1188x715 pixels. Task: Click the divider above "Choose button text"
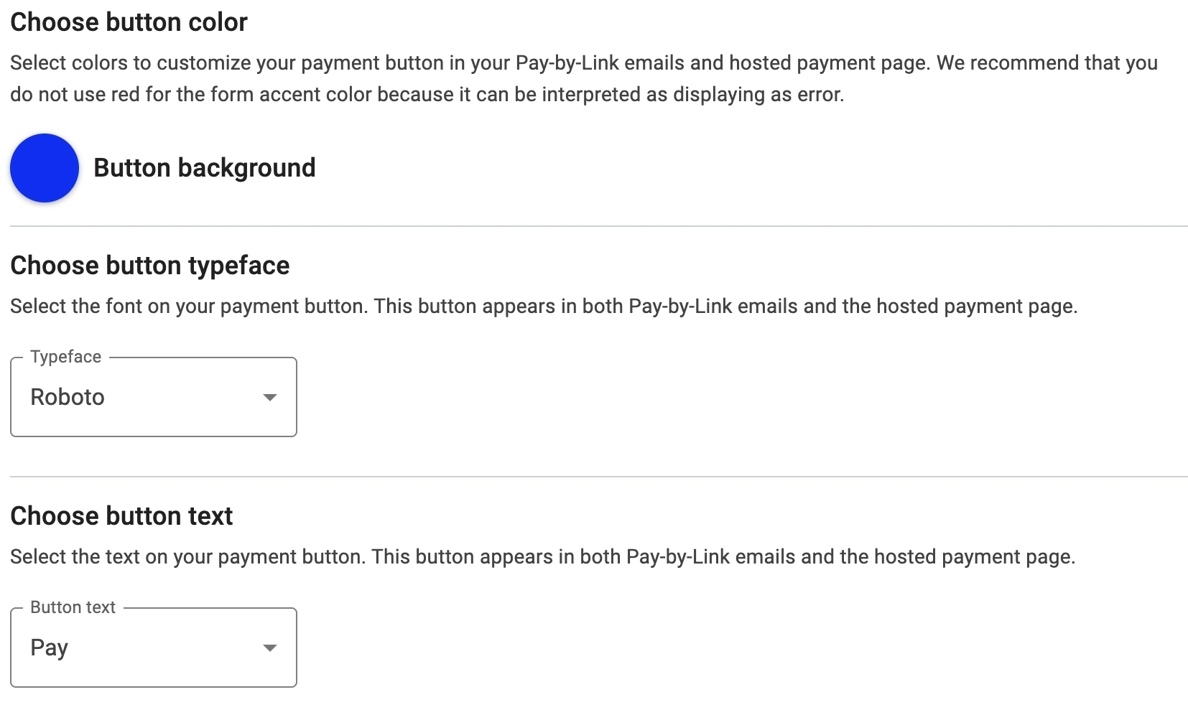point(598,477)
